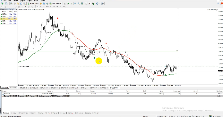The width and height of the screenshot is (223, 117).
Task: Switch to the EURUSD,H1 chart tab
Action: [x=24, y=88]
